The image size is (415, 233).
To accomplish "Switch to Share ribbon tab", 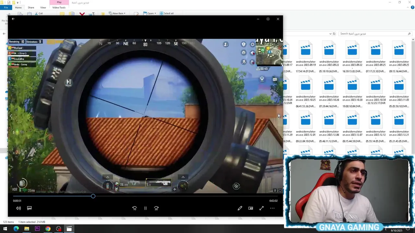I will click(x=31, y=7).
